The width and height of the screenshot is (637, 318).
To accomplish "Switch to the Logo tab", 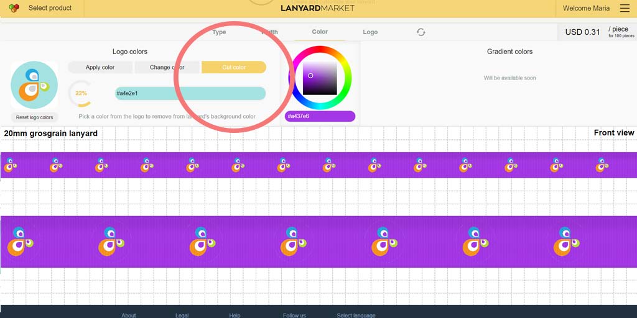I will 370,32.
